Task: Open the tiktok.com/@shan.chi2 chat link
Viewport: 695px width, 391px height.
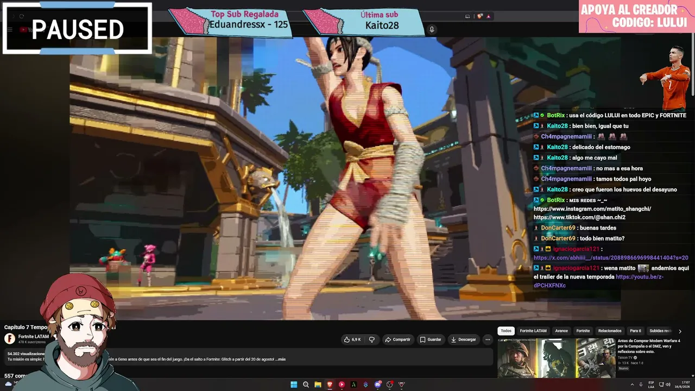Action: tap(579, 217)
